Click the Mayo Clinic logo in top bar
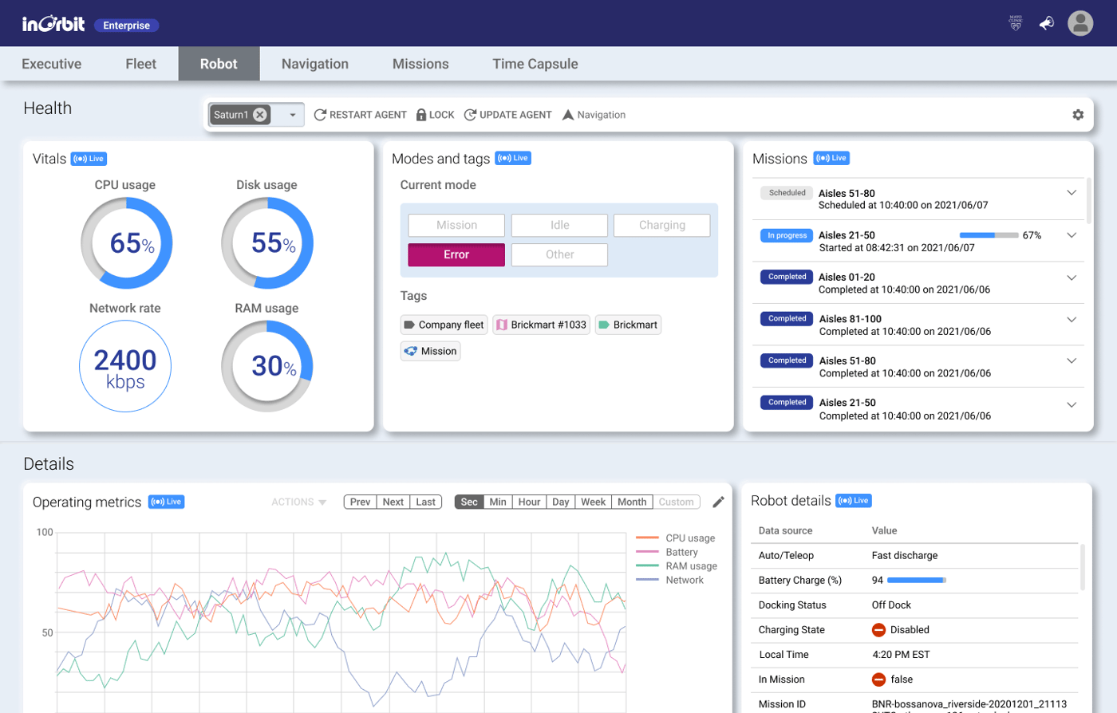The width and height of the screenshot is (1117, 713). [1015, 23]
